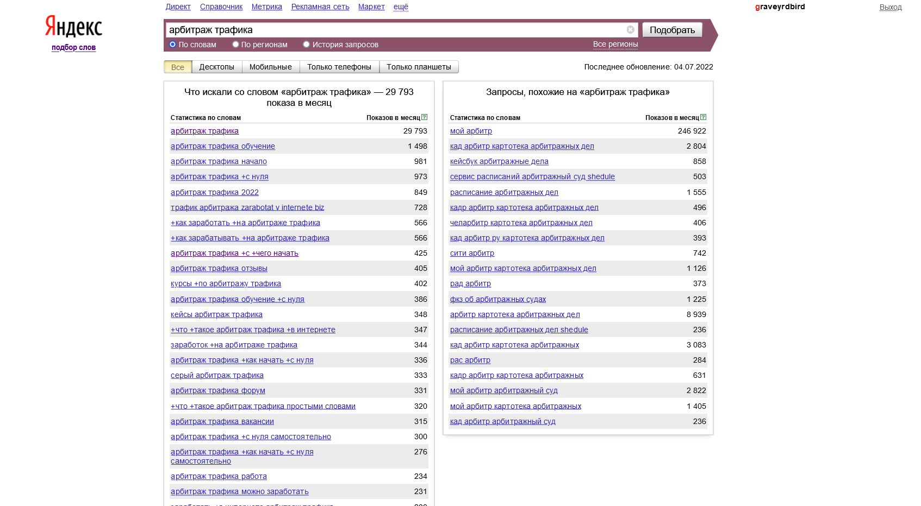
Task: Open the 'Все регионы' region selector
Action: tap(615, 44)
